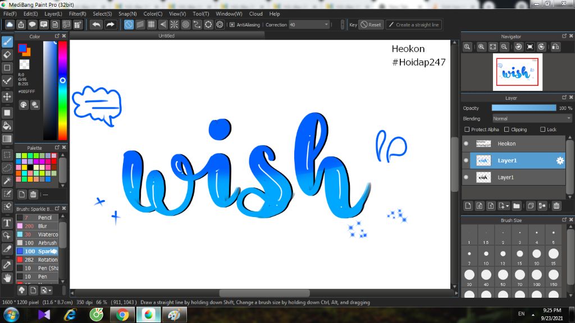Switch to the Untitled canvas tab
The width and height of the screenshot is (575, 323).
[166, 35]
